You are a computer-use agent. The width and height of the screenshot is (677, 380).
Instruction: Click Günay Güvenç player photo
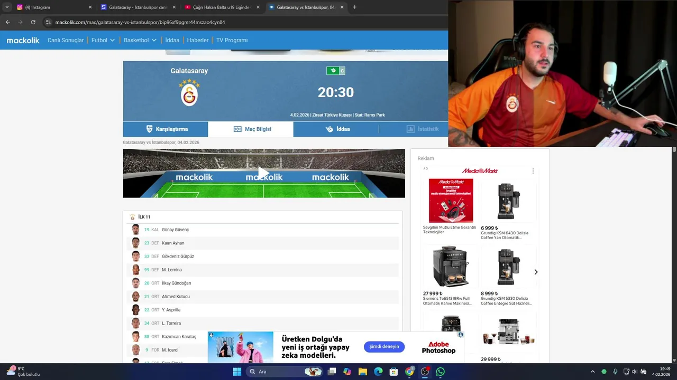click(x=136, y=230)
